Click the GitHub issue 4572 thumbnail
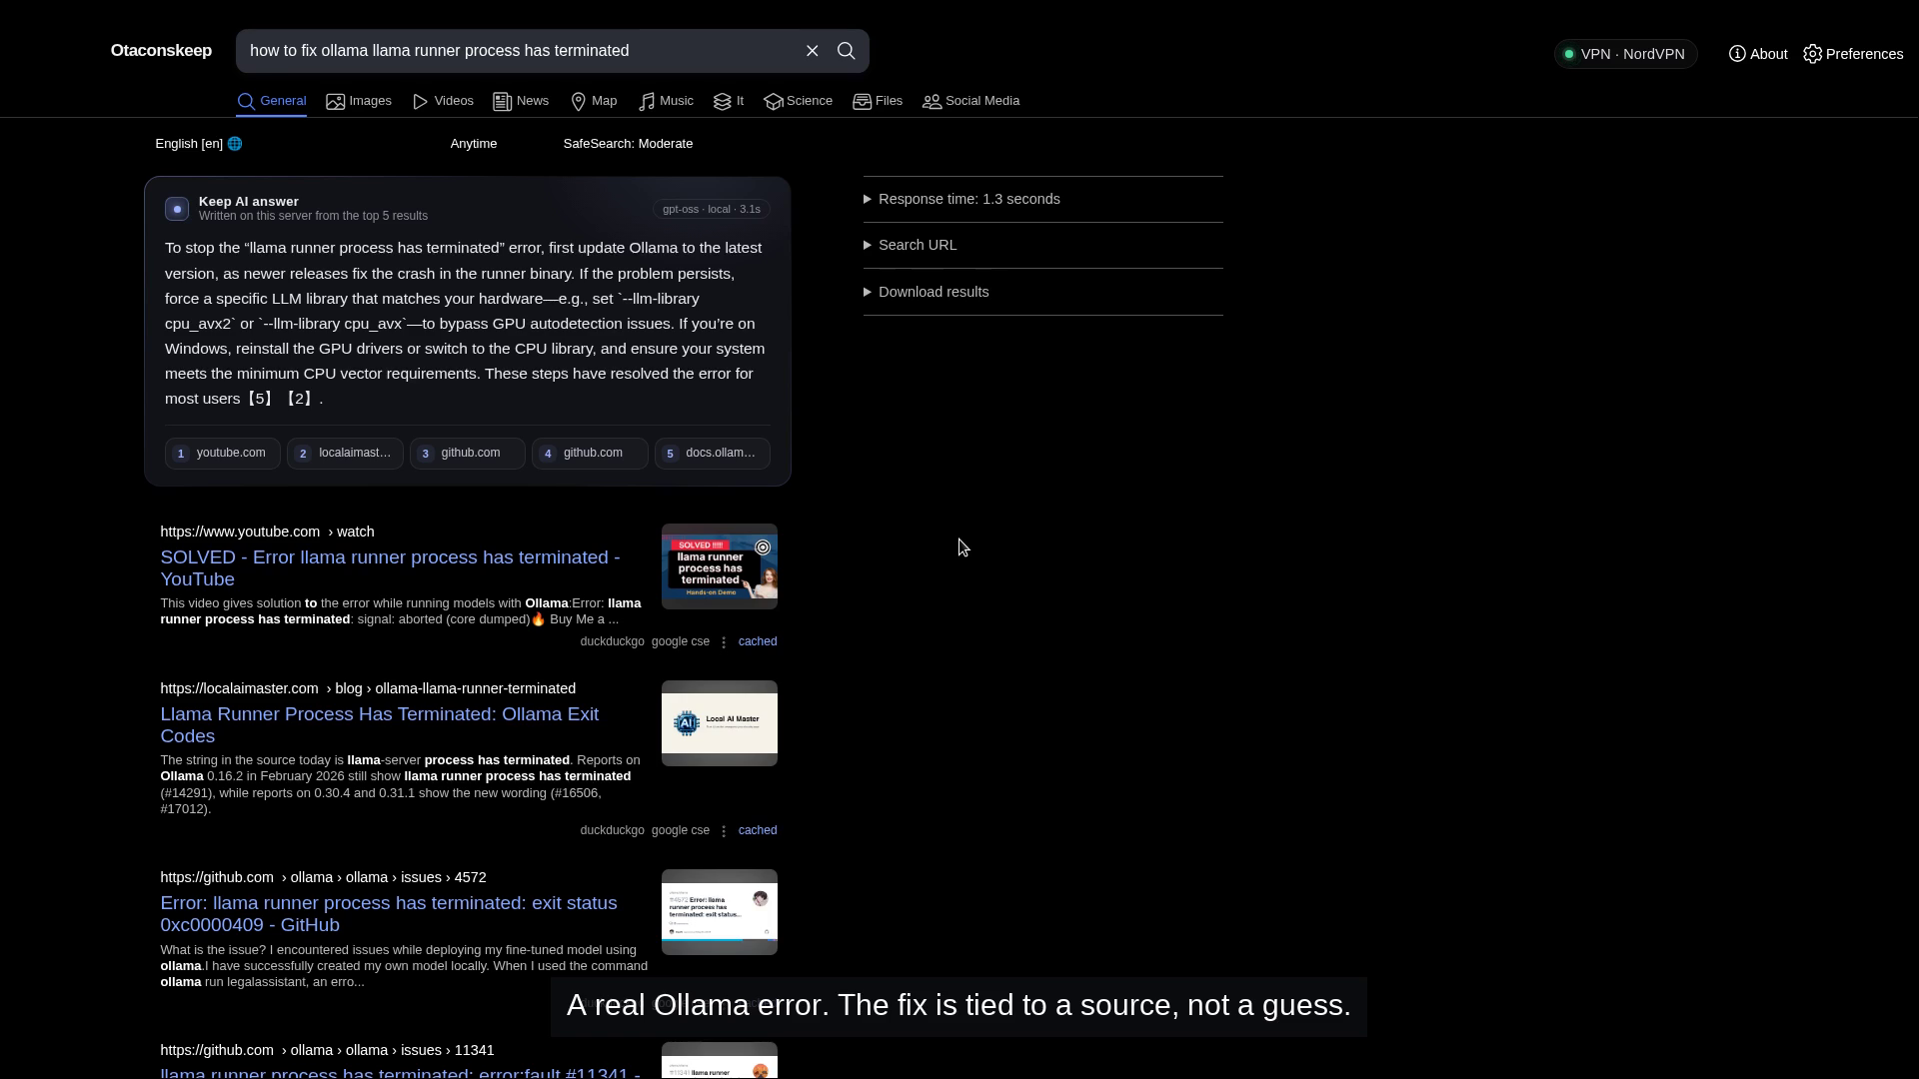This screenshot has width=1919, height=1079. pos(720,912)
